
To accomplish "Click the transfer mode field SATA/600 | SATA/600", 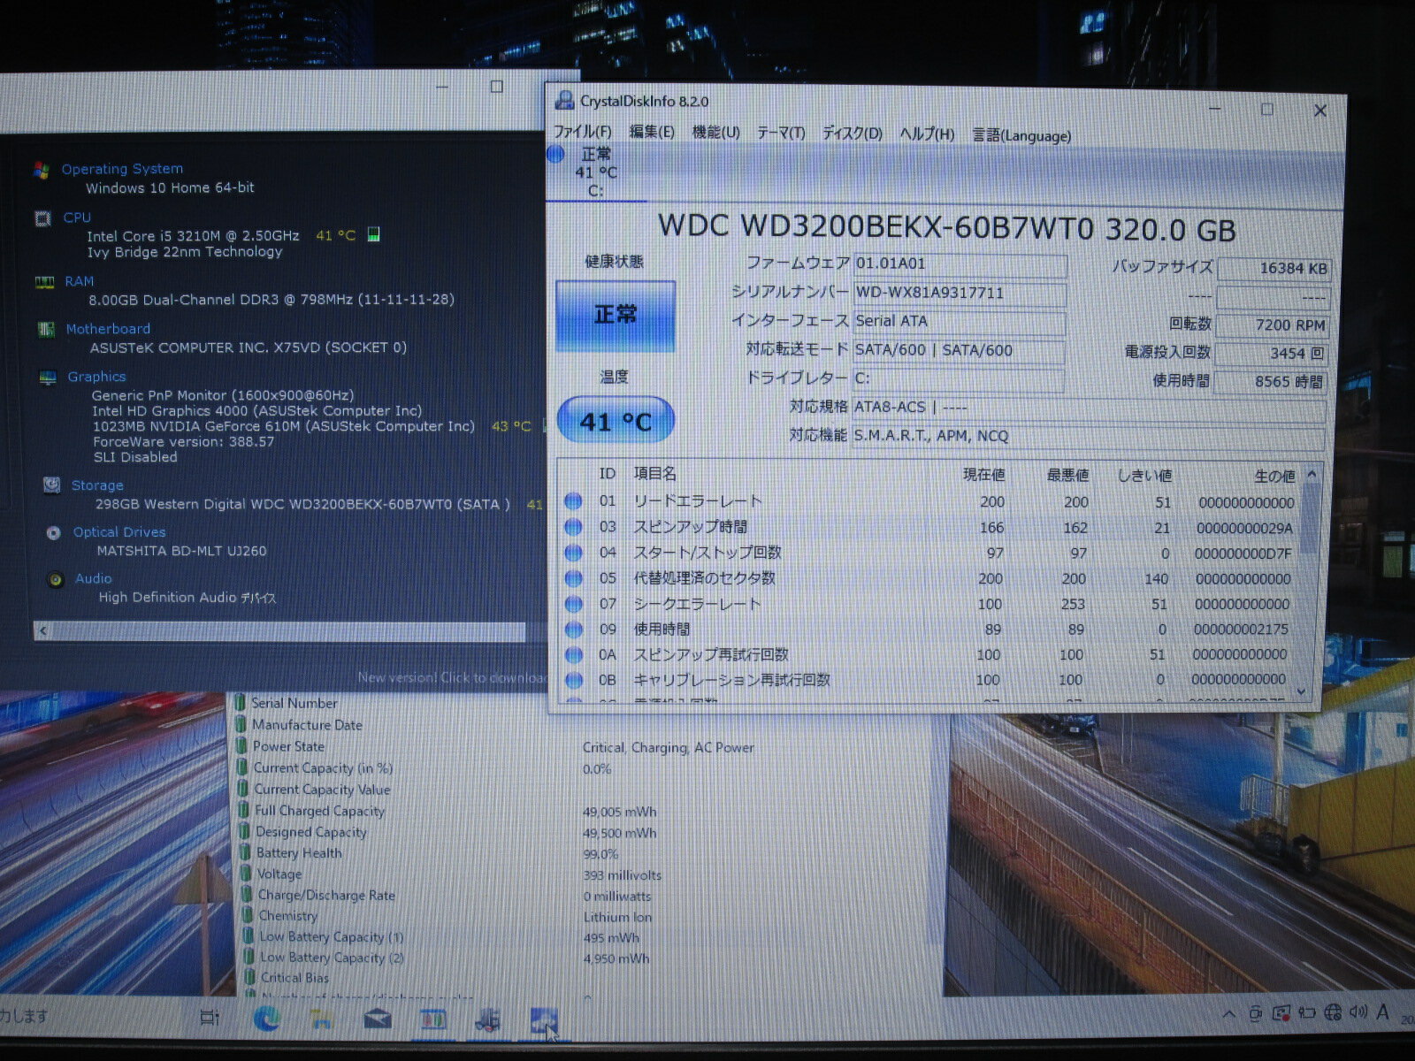I will point(959,351).
